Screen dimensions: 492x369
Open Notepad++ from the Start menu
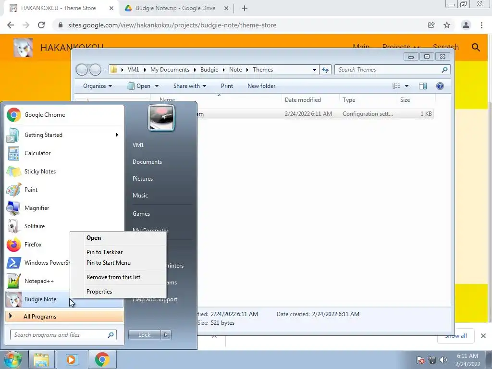37,281
